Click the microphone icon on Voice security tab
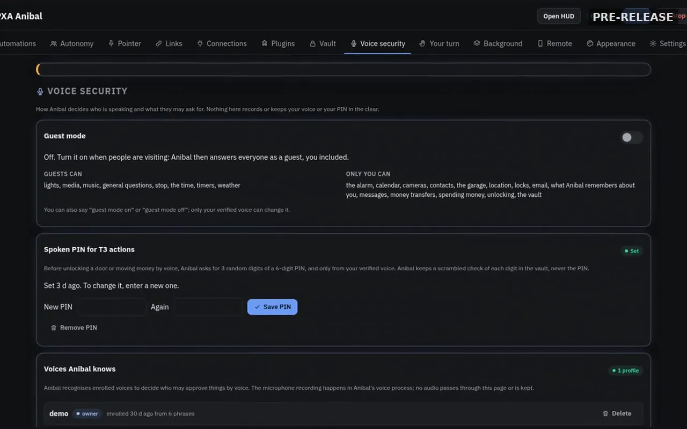This screenshot has width=687, height=429. pos(353,43)
